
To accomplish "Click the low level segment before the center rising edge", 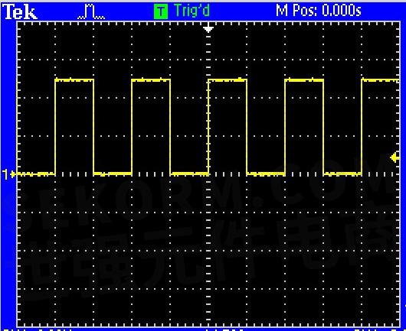I will 189,174.
